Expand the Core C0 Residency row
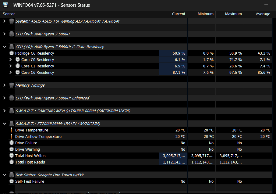276x194 pixels. click(11, 60)
